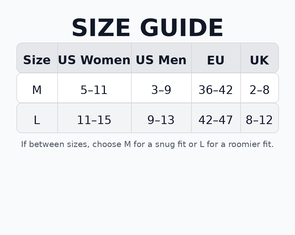Select the 8–12 UK cell

259,121
